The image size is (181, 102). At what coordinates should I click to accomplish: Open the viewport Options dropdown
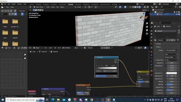(x=145, y=10)
